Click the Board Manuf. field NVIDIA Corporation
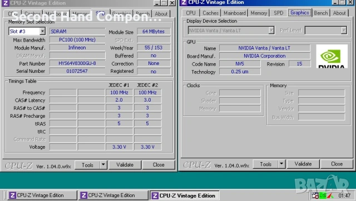This screenshot has height=201, width=356. pos(265,56)
